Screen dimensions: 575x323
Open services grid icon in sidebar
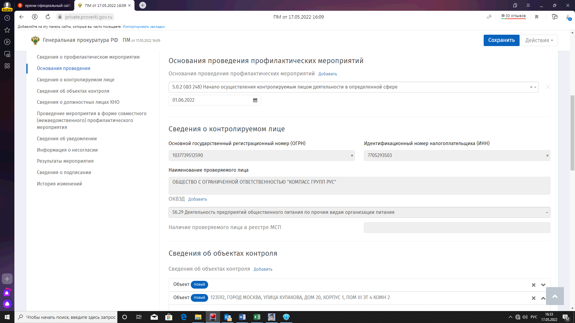click(x=7, y=66)
